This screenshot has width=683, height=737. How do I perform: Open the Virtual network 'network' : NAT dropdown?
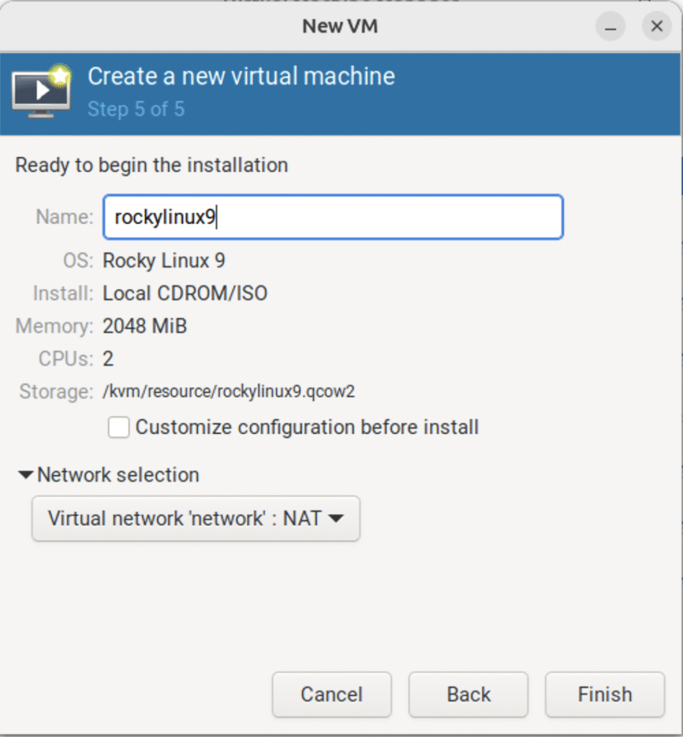[196, 518]
